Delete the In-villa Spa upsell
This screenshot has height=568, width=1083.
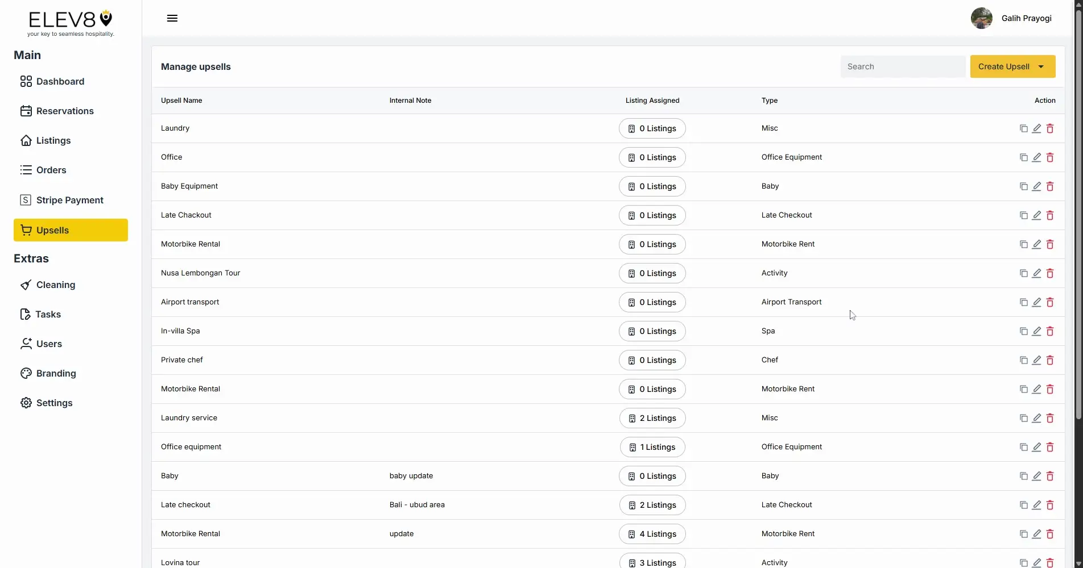click(x=1050, y=331)
